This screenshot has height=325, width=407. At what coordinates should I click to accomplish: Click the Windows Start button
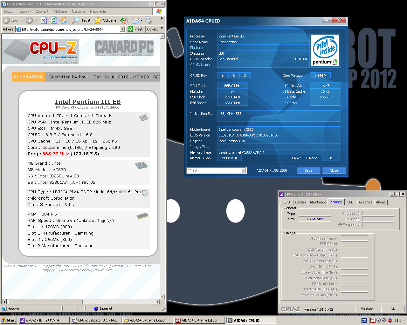[x=9, y=320]
